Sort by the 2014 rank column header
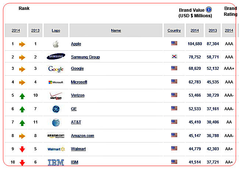239x169 pixels. [x=16, y=30]
